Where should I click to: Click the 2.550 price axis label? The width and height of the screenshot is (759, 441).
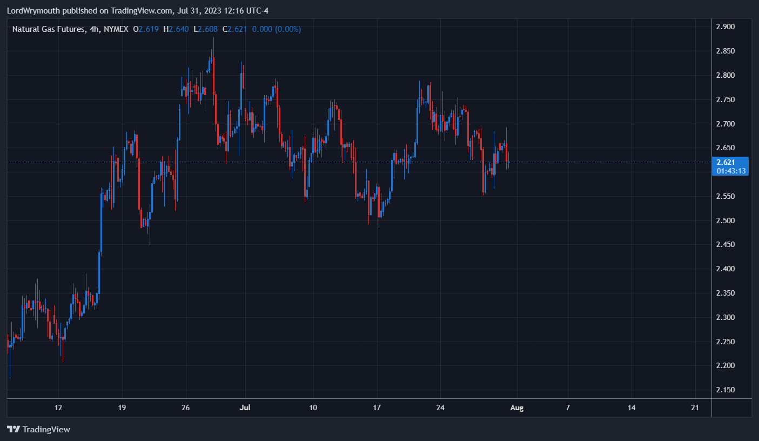click(x=725, y=196)
